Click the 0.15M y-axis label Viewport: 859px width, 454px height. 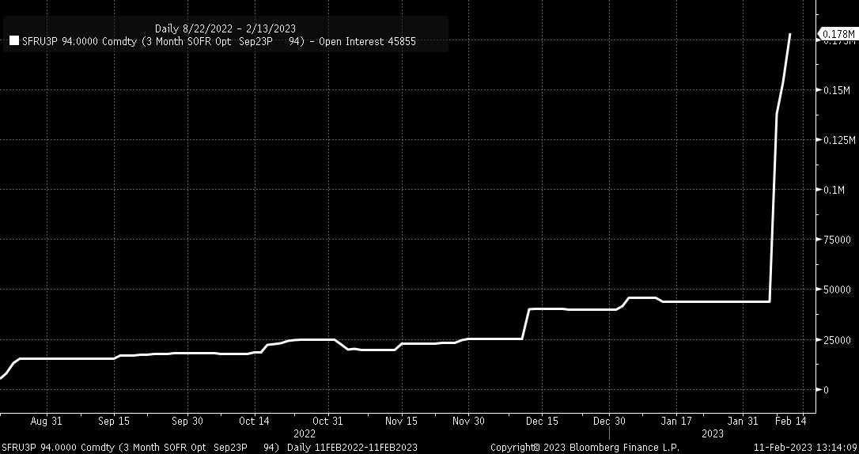[835, 90]
